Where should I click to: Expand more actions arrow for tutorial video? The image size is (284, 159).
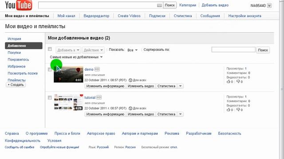tap(181, 114)
